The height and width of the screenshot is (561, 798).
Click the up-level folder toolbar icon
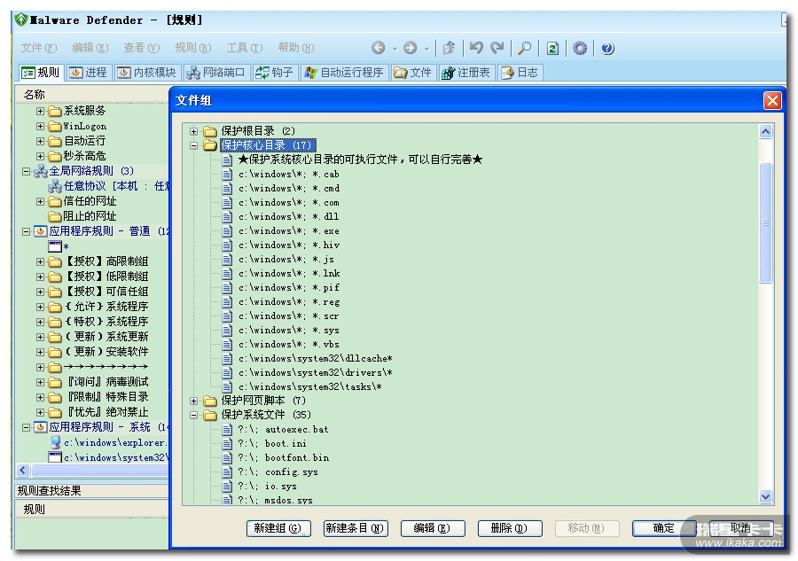tap(449, 48)
